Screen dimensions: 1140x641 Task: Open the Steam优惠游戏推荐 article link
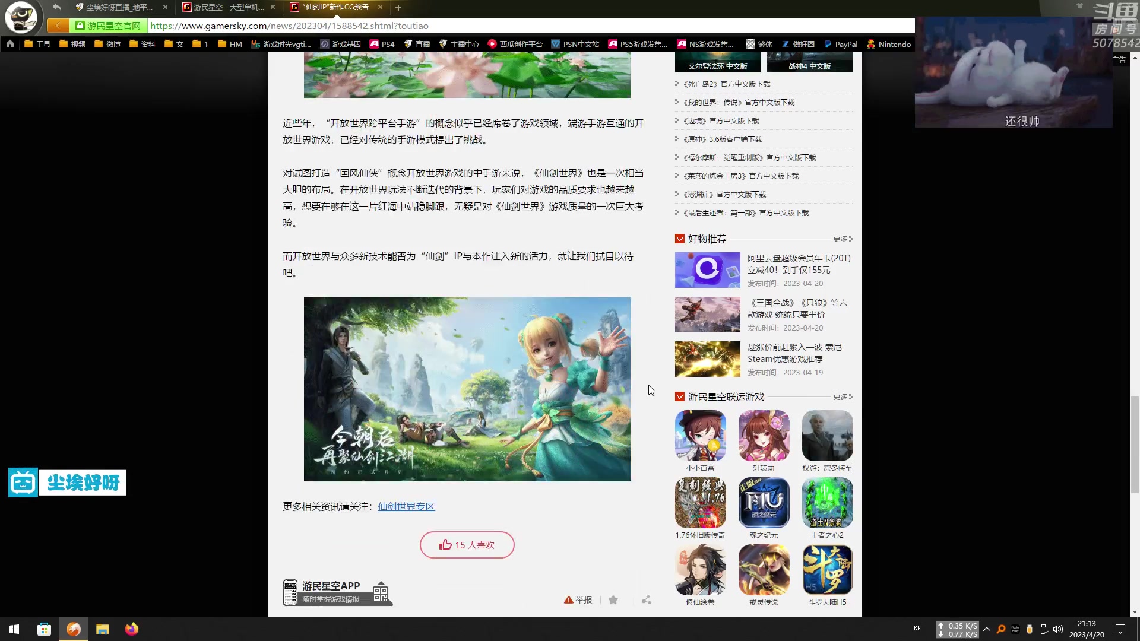click(794, 353)
